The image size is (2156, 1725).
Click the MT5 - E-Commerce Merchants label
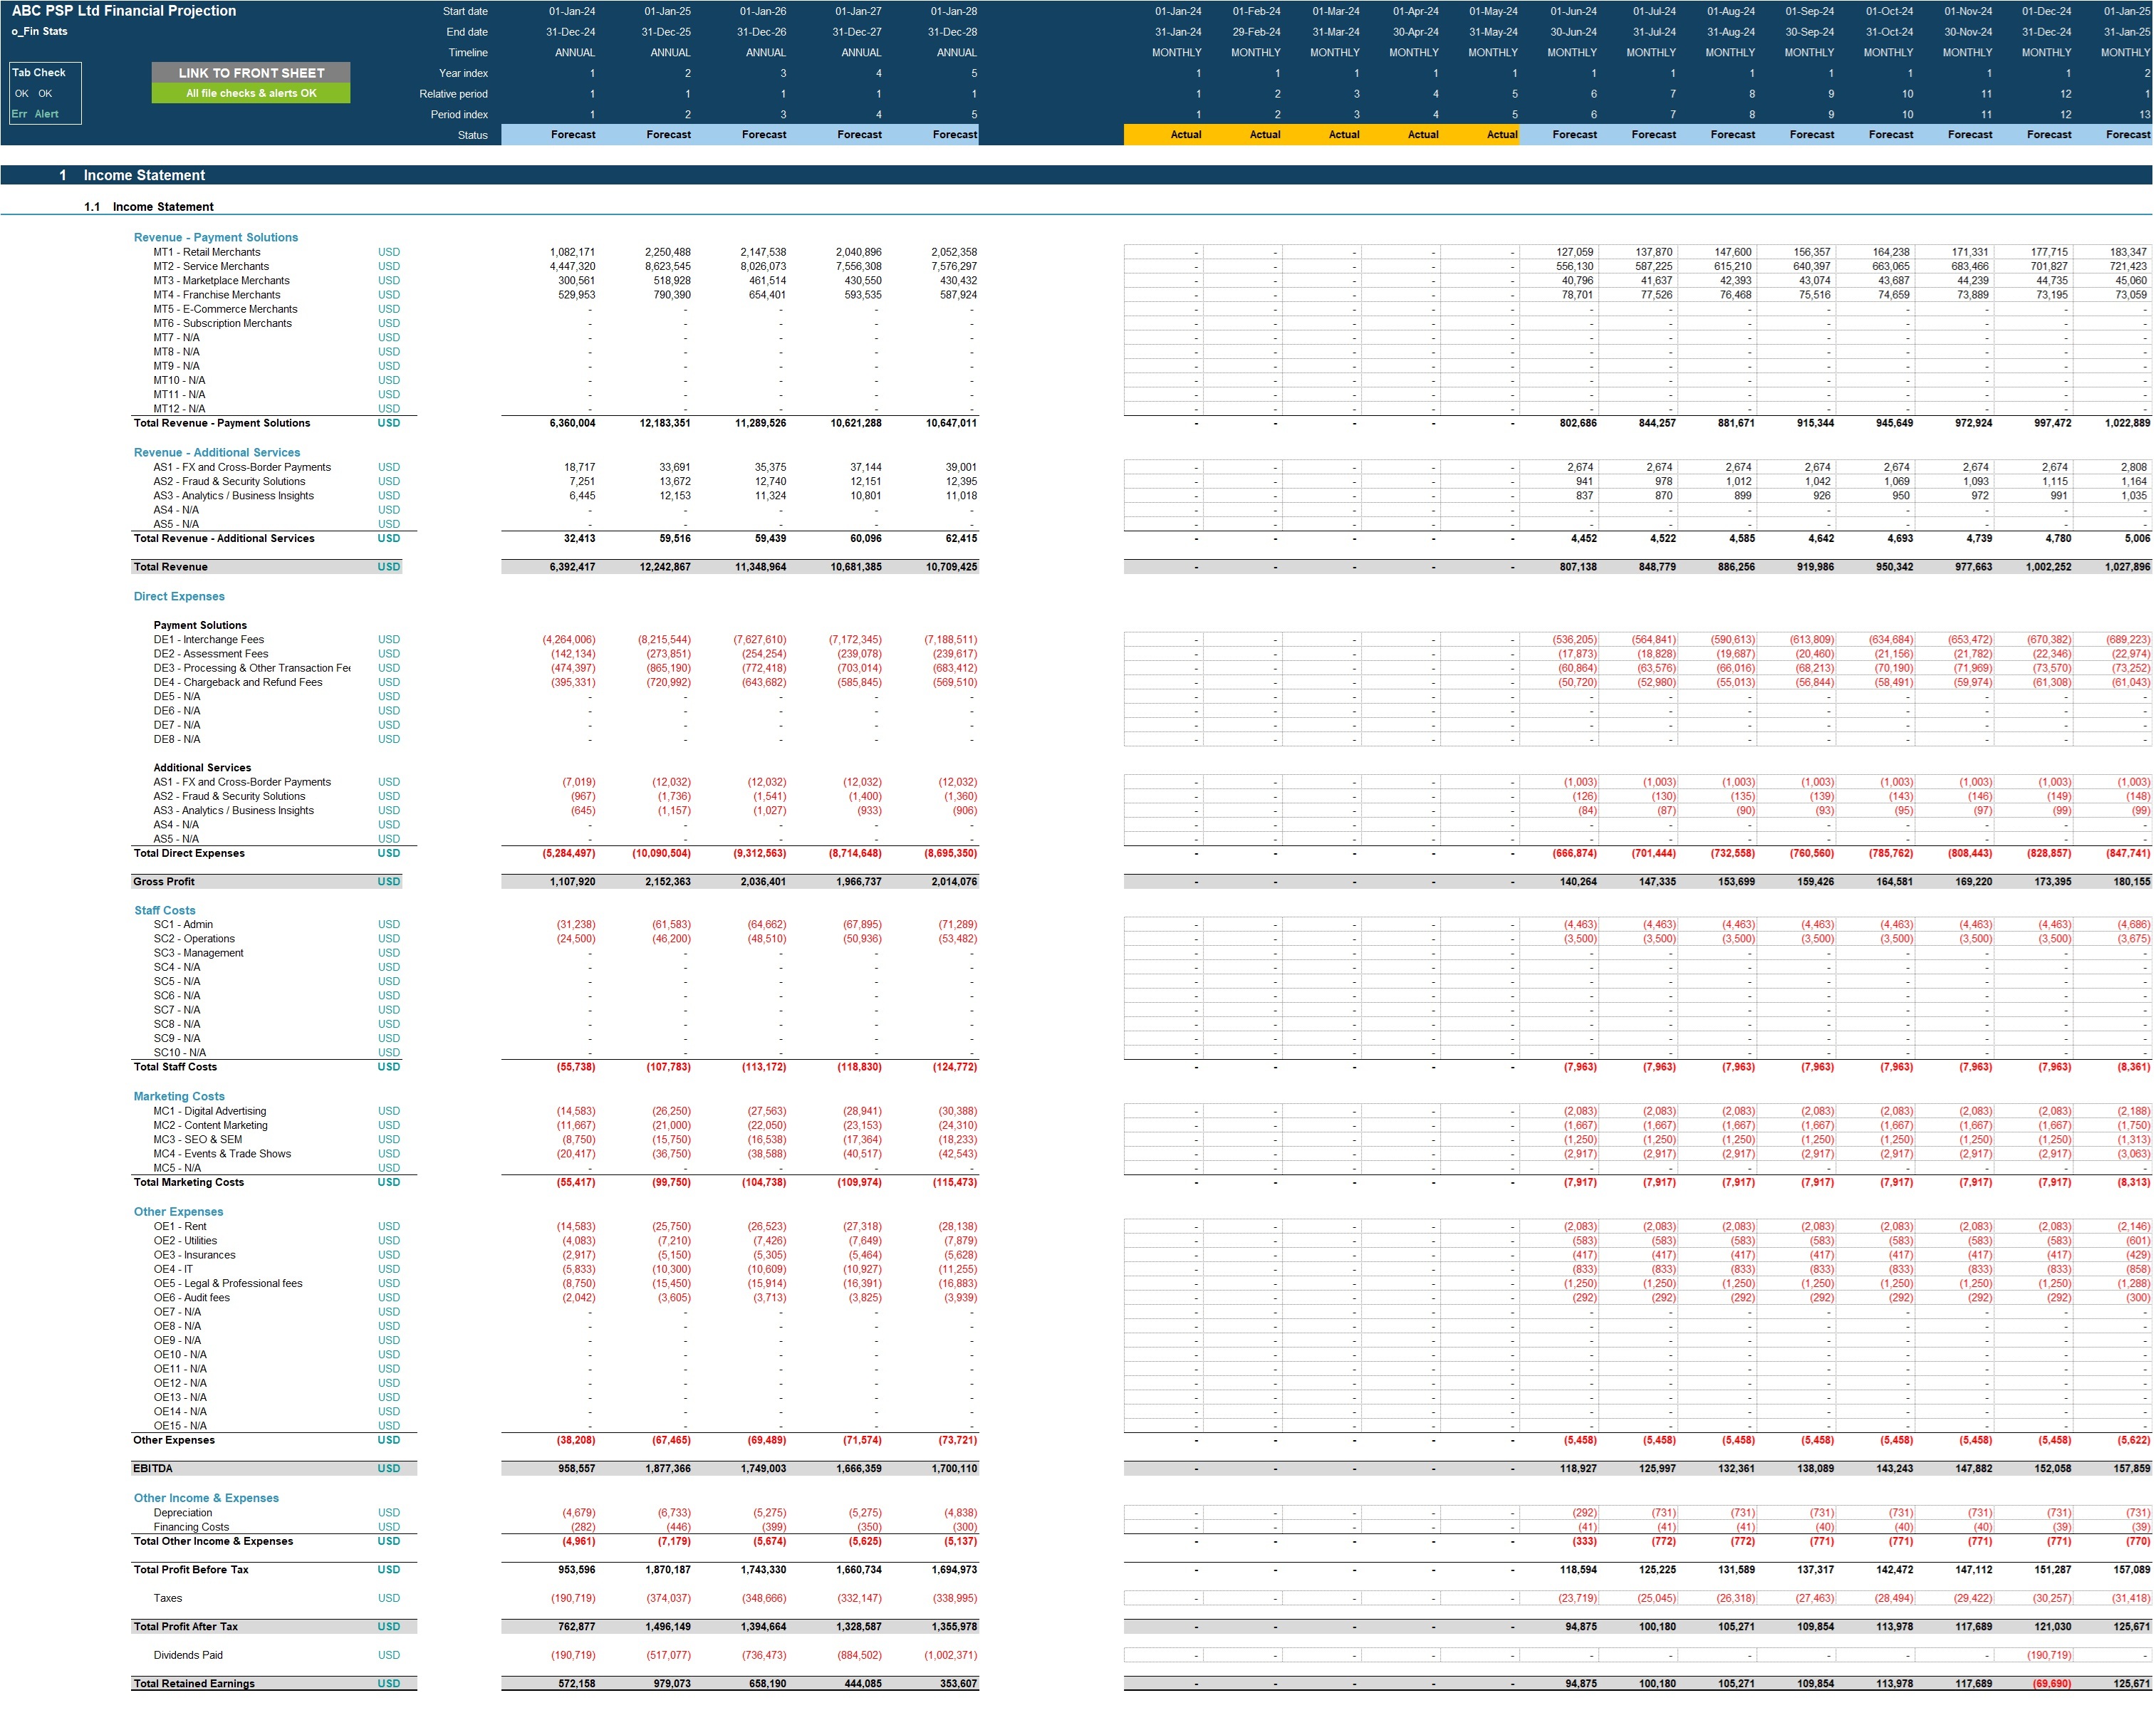pos(226,309)
